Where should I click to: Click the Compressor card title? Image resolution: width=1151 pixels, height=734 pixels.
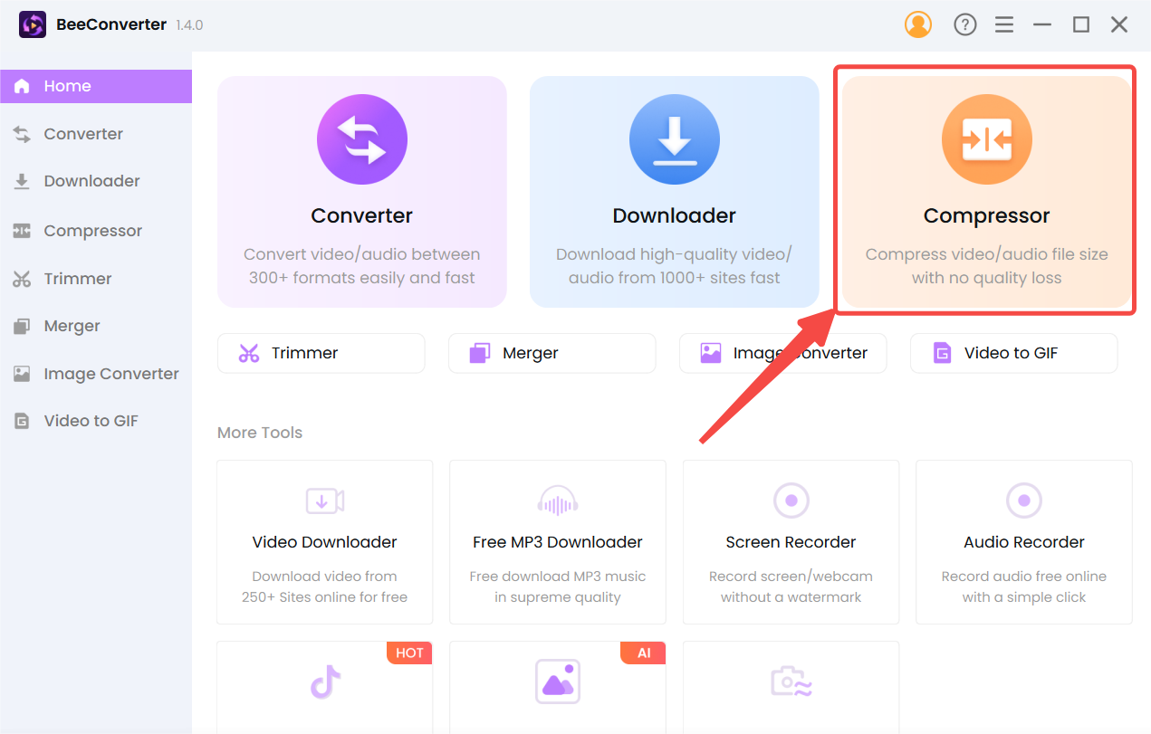point(987,215)
